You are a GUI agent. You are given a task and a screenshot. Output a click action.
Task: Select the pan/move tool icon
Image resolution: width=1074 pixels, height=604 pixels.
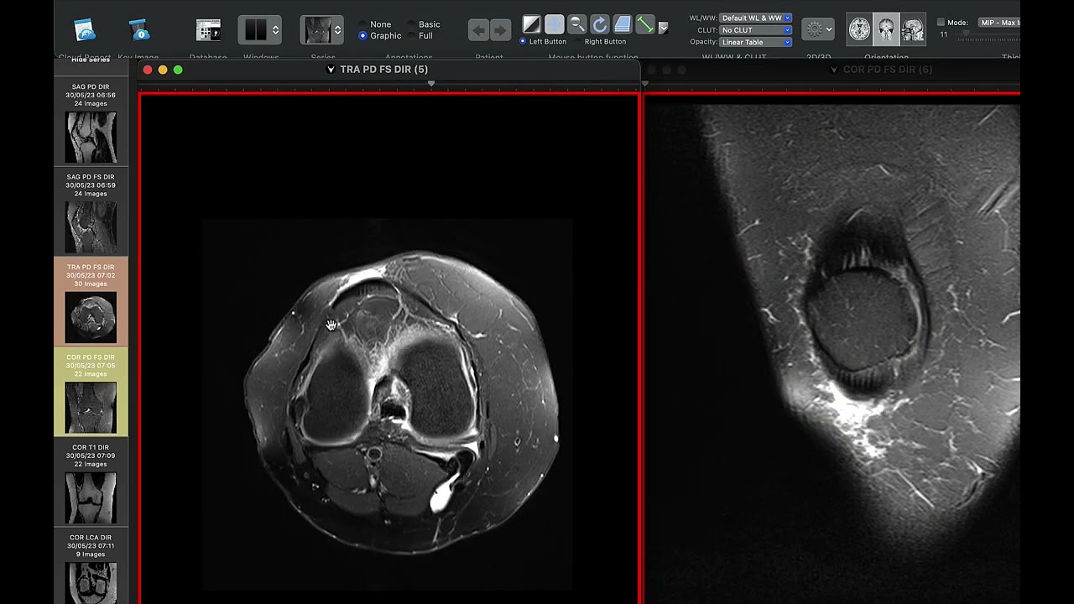554,24
